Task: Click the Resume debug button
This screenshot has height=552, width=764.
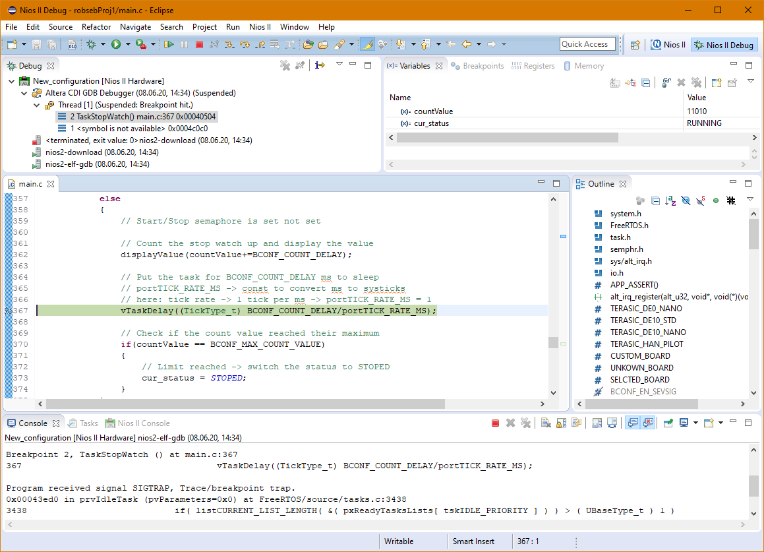Action: point(169,45)
